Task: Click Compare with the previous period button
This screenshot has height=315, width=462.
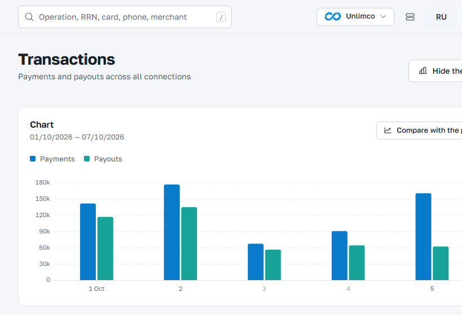Action: (x=419, y=130)
